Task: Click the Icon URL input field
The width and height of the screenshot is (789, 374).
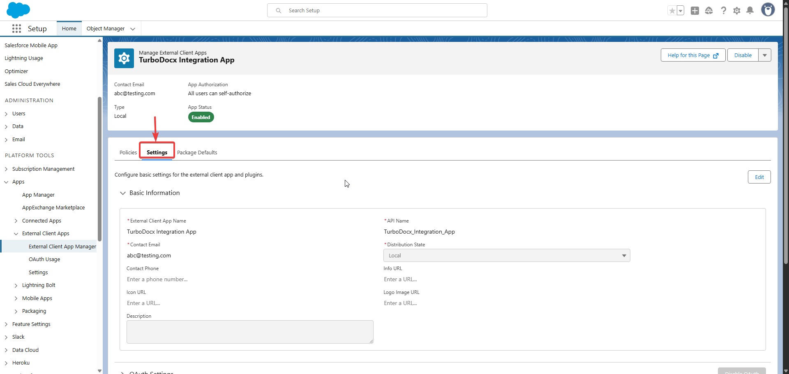Action: (250, 303)
